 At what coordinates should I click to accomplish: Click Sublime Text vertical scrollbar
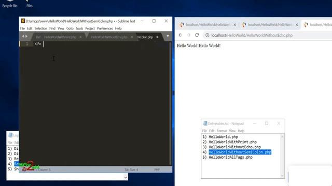[x=170, y=103]
